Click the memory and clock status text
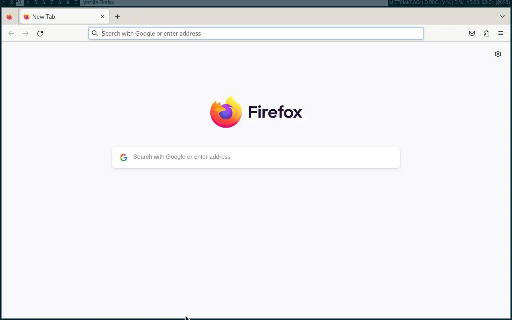This screenshot has width=512, height=320. click(x=449, y=2)
